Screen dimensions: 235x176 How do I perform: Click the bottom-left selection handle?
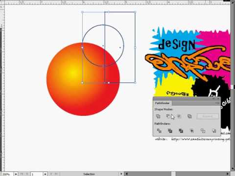(x=82, y=83)
